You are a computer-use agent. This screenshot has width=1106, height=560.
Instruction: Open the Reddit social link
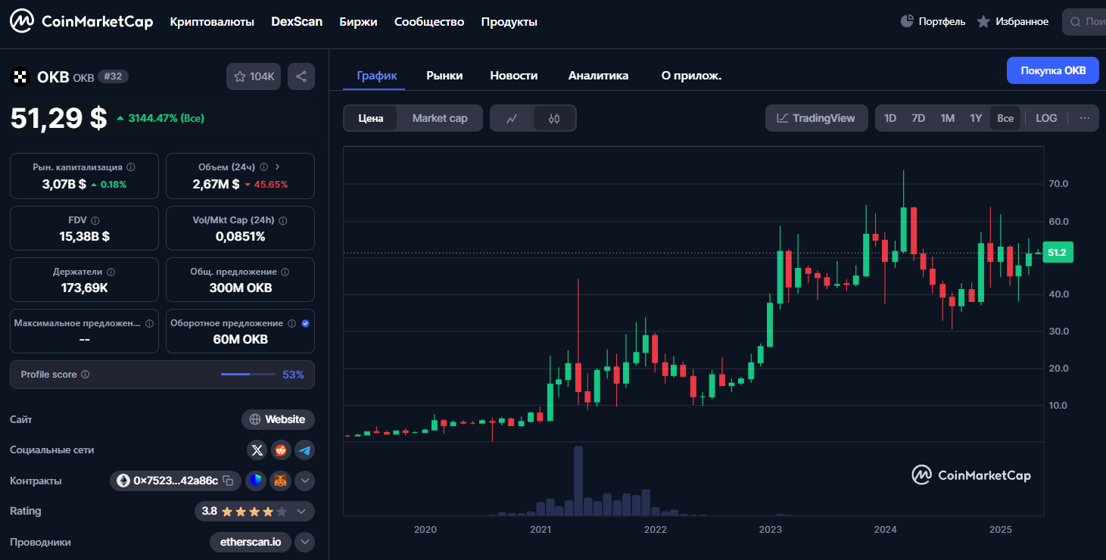[281, 450]
